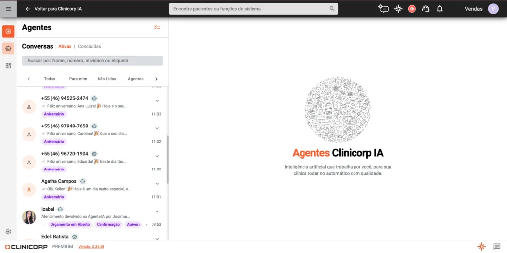This screenshot has width=507, height=253.
Task: Click robot agent icon next to 97948-7658
Action: [x=94, y=126]
